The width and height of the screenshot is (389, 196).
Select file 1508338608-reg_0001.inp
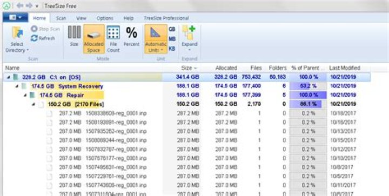click(x=116, y=113)
